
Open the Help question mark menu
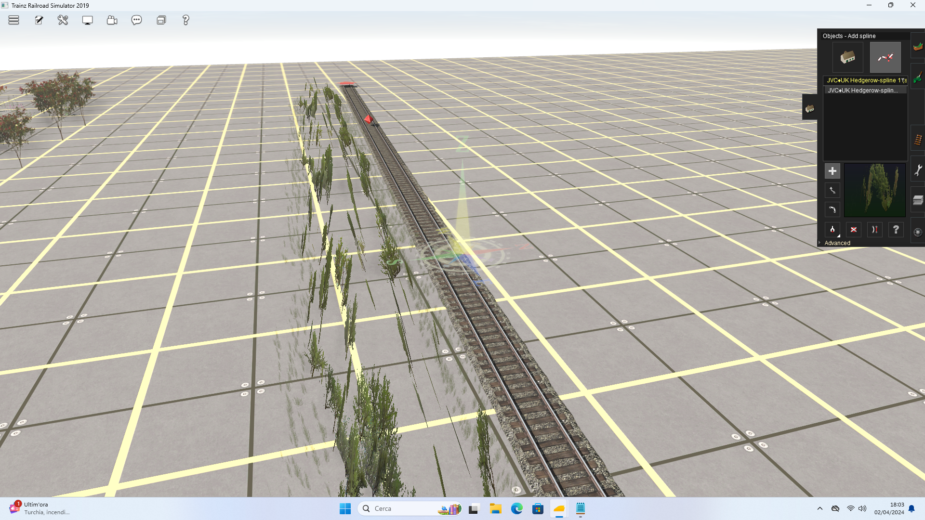185,20
